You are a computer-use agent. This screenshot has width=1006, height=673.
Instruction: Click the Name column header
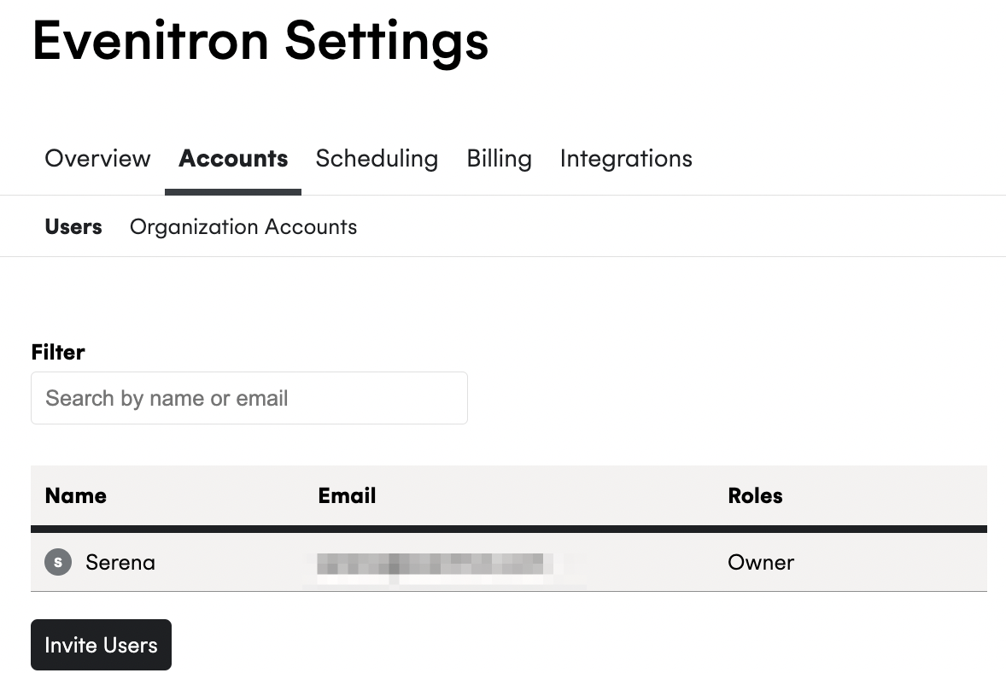pyautogui.click(x=76, y=495)
